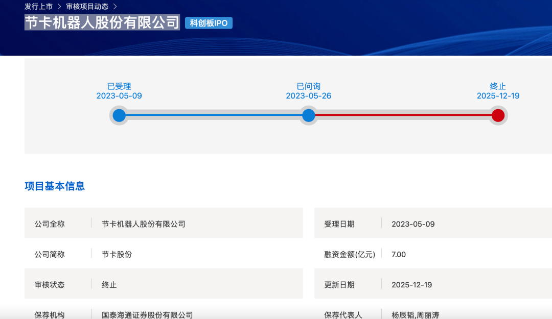
Task: Click the red progress bar between 已问询 and 终止
Action: [403, 115]
